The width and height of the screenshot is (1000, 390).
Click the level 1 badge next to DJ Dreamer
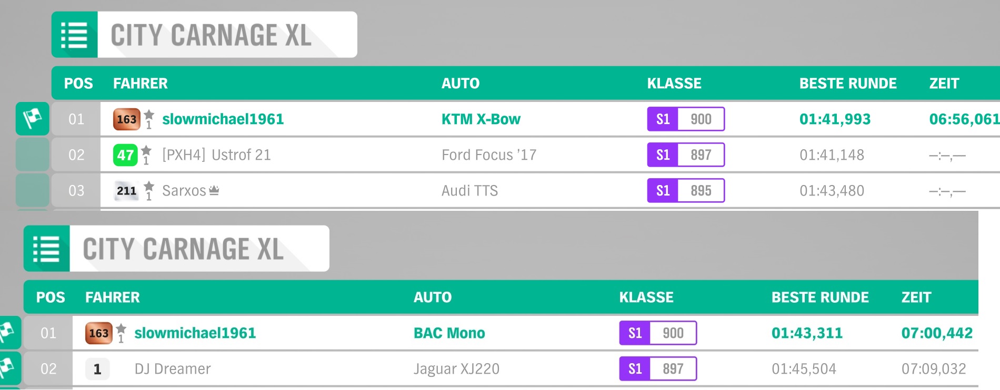pos(97,369)
